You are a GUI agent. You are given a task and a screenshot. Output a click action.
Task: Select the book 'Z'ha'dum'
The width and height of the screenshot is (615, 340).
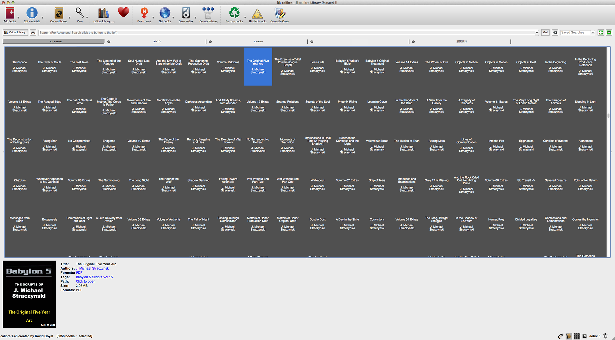[x=20, y=185]
